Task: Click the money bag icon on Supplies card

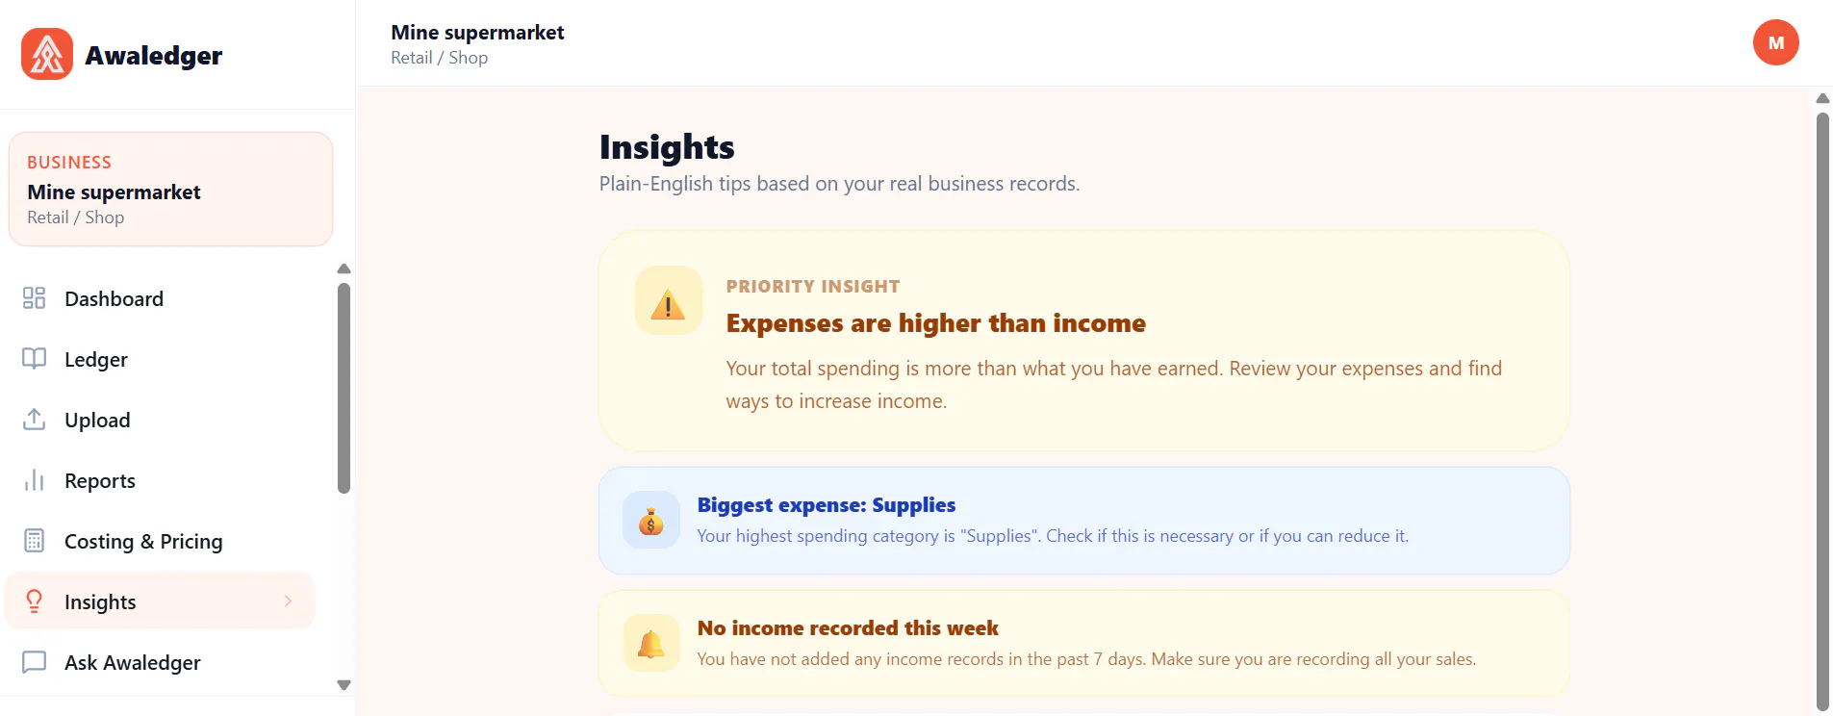Action: point(651,521)
